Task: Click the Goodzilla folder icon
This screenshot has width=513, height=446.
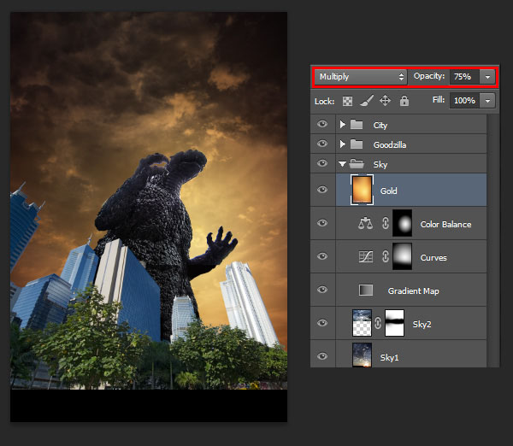Action: [x=357, y=144]
